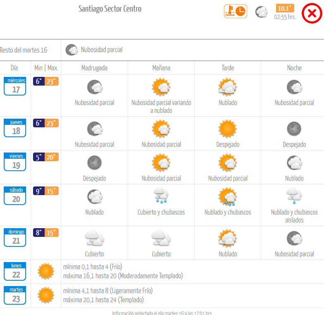Click sábado 20 Tarde sun with showers icon
This screenshot has width=324, height=315.
(228, 196)
